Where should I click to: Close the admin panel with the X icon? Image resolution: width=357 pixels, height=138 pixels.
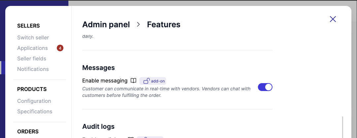333,19
